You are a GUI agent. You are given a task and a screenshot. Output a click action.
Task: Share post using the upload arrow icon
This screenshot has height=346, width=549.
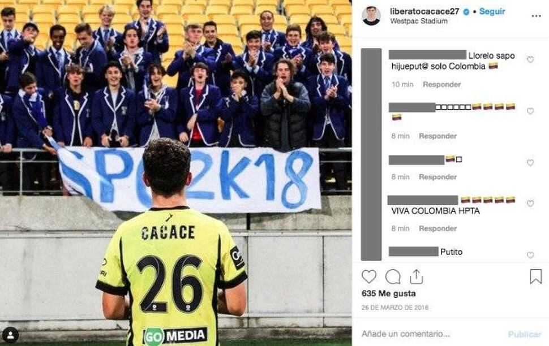[x=417, y=276]
